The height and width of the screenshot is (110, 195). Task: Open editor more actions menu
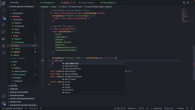(192, 3)
